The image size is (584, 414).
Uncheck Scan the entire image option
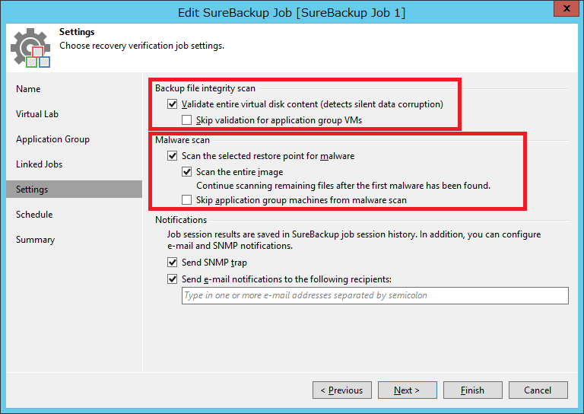click(186, 172)
